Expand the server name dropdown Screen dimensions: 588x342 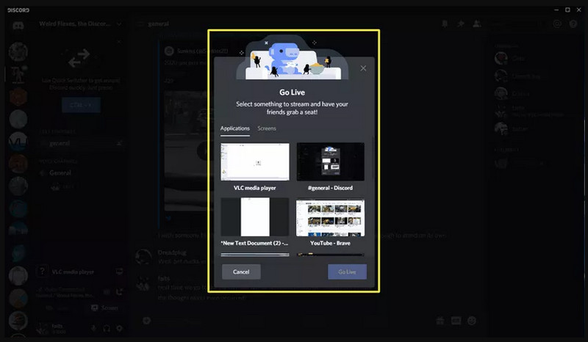click(x=119, y=23)
